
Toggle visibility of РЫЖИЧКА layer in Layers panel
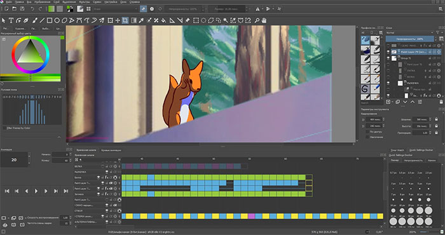point(388,83)
